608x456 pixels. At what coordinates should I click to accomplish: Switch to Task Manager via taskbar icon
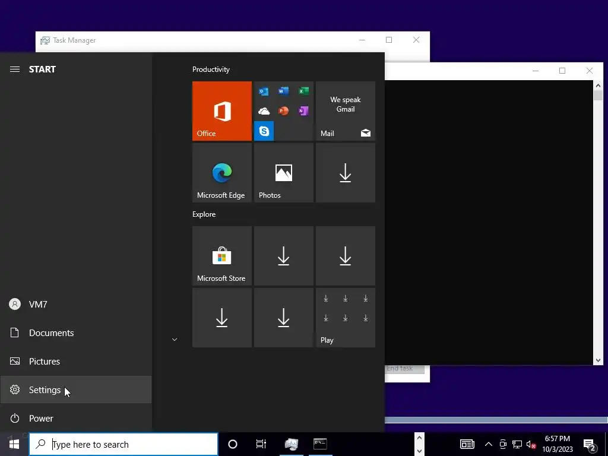click(291, 444)
